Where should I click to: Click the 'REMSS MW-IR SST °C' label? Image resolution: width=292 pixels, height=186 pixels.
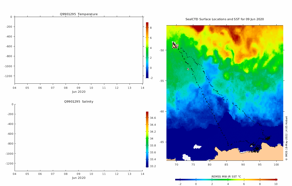click(226, 176)
